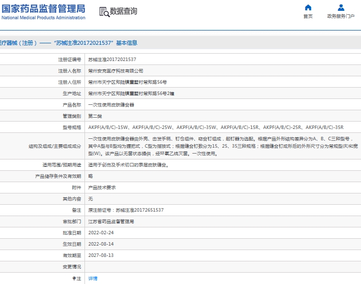Screen dimensions: 361x284
Task: Select registration number 苏械注准20172021537 value cell
Action: 112,60
